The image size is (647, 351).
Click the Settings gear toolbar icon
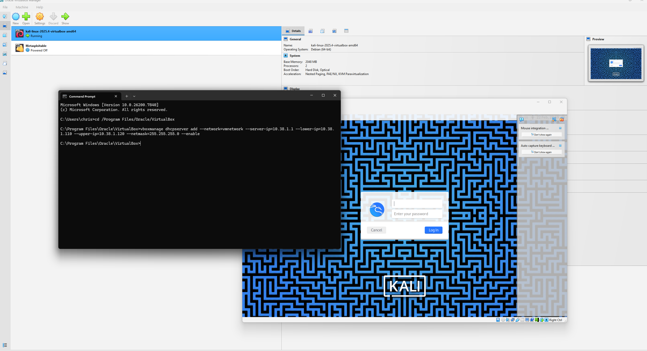coord(40,17)
